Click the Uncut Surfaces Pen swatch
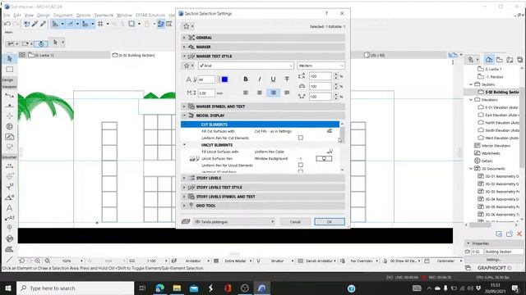This screenshot has width=526, height=295. 324,158
